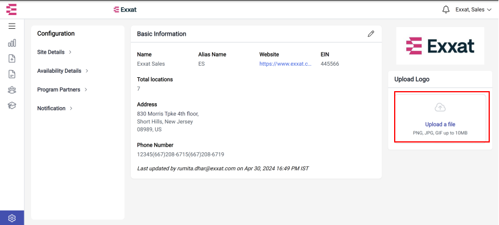499x225 pixels.
Task: Click the Exxat logo at top left
Action: pos(12,9)
